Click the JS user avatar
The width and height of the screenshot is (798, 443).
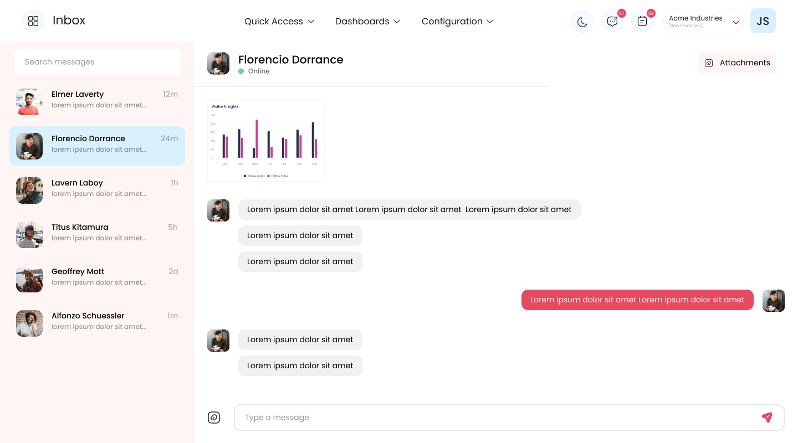point(763,21)
